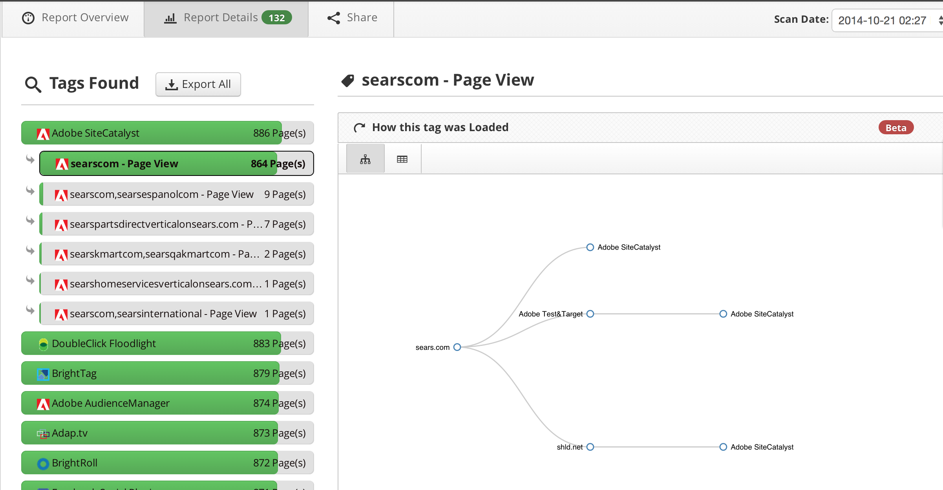Viewport: 943px width, 490px height.
Task: Click the Beta badge
Action: pos(896,128)
